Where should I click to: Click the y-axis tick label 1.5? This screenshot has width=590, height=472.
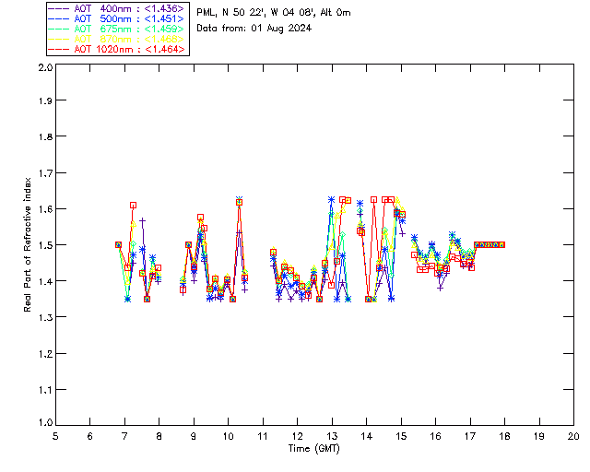(x=45, y=245)
